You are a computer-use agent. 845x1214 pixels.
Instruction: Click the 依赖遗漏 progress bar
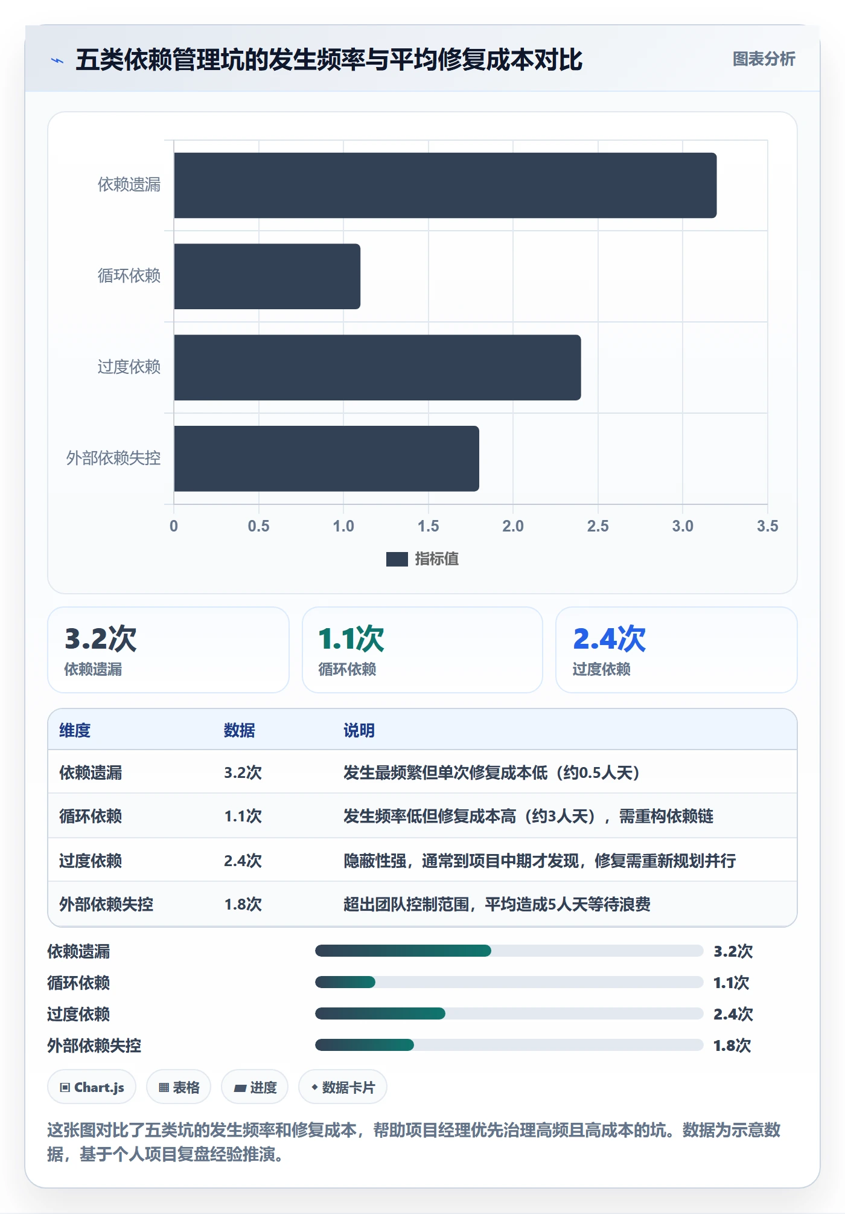pos(509,951)
